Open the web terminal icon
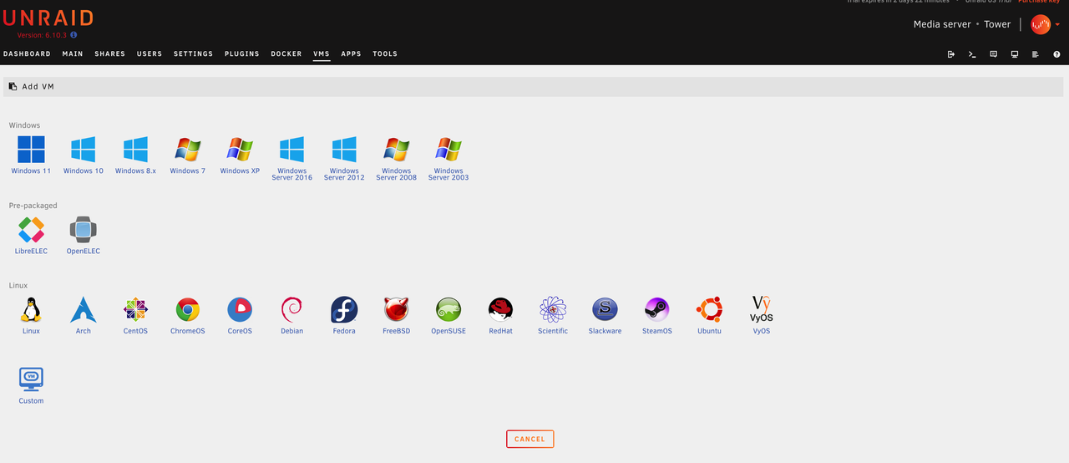1069x463 pixels. (x=972, y=54)
